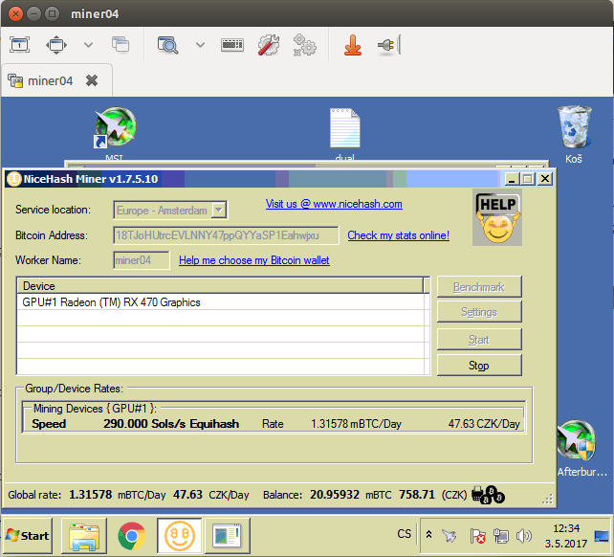The image size is (614, 557).
Task: Click the orange download arrow icon
Action: (353, 45)
